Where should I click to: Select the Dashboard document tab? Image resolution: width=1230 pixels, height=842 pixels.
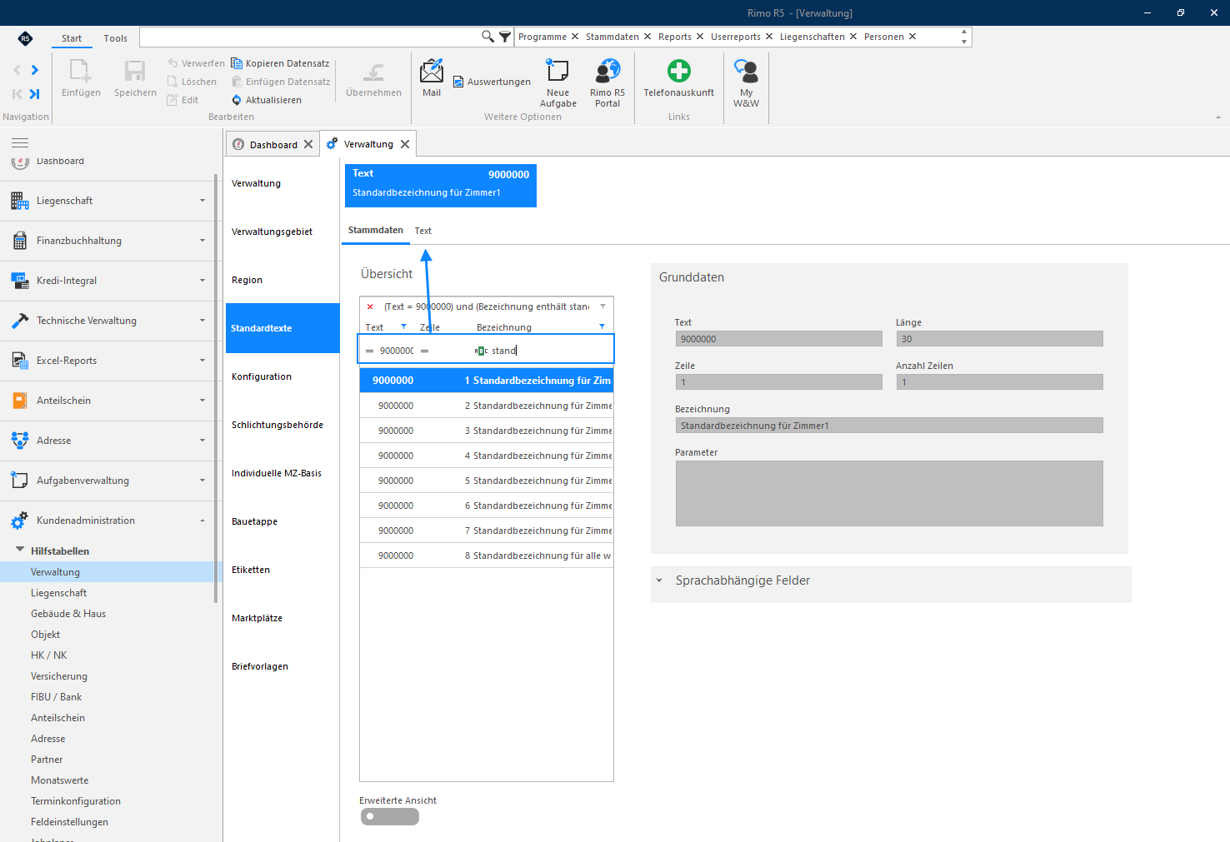273,145
